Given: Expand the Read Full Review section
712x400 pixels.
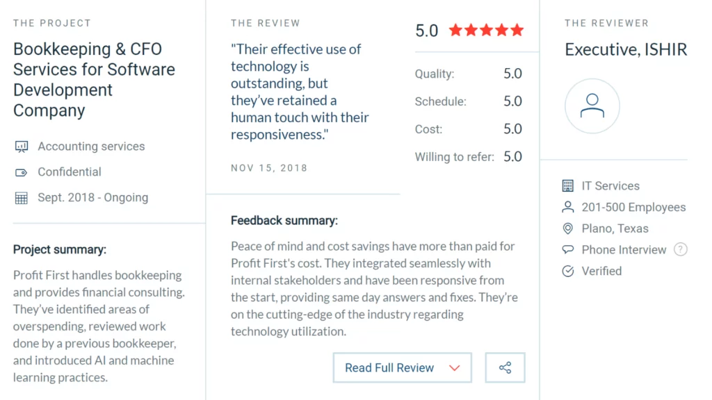Looking at the screenshot, I should pyautogui.click(x=402, y=367).
